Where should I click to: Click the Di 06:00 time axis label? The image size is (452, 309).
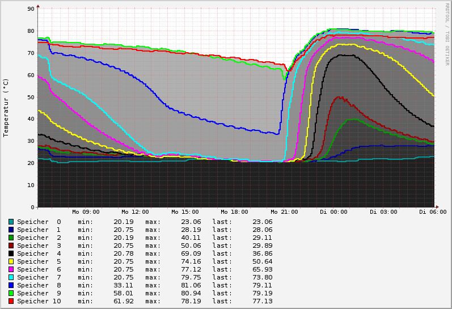click(433, 212)
